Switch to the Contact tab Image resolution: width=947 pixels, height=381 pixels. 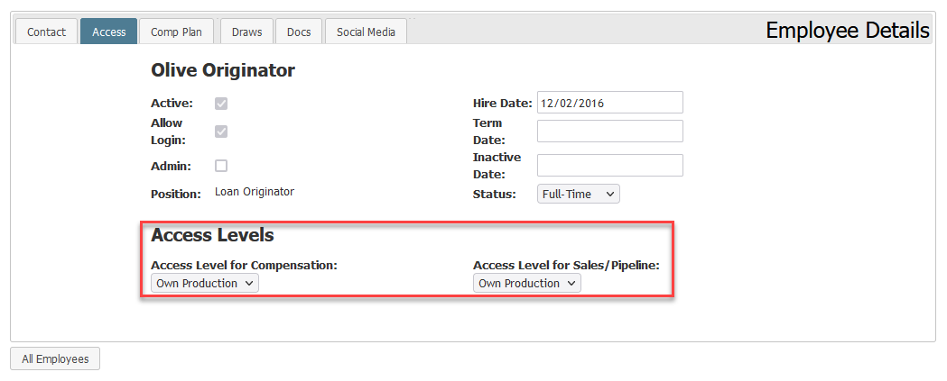47,32
